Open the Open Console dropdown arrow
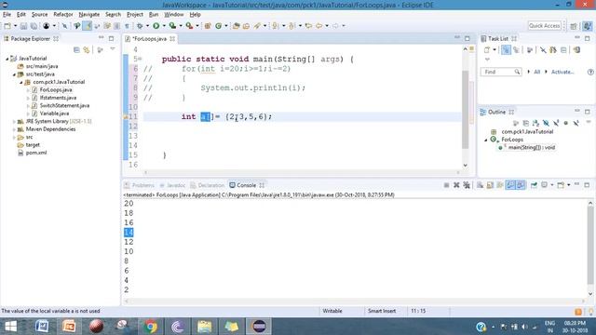Screen dimensions: 596x335 coord(569,185)
